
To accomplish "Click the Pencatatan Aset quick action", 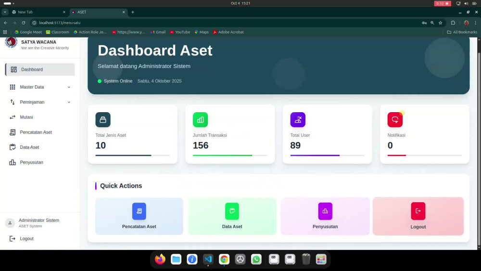I will pyautogui.click(x=139, y=217).
